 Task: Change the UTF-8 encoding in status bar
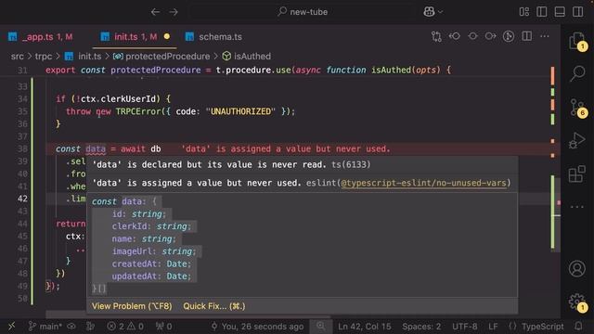[x=464, y=326]
